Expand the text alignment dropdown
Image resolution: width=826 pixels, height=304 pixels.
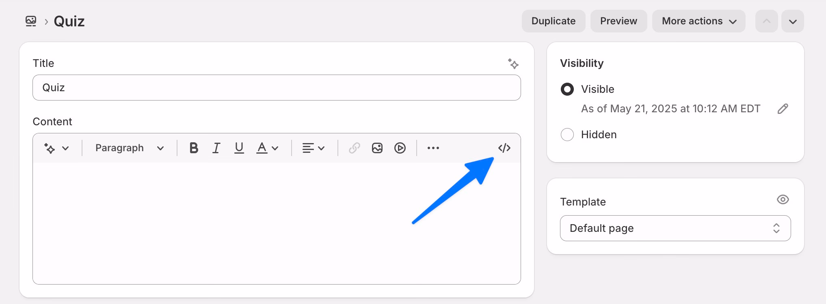pyautogui.click(x=313, y=148)
